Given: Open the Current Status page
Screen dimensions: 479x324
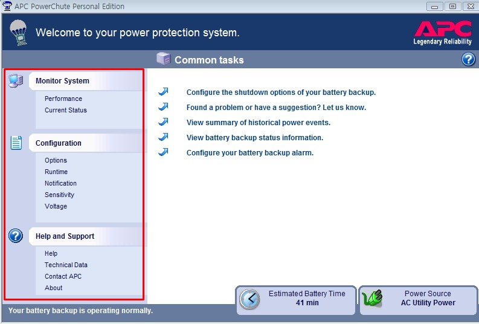Looking at the screenshot, I should tap(66, 110).
